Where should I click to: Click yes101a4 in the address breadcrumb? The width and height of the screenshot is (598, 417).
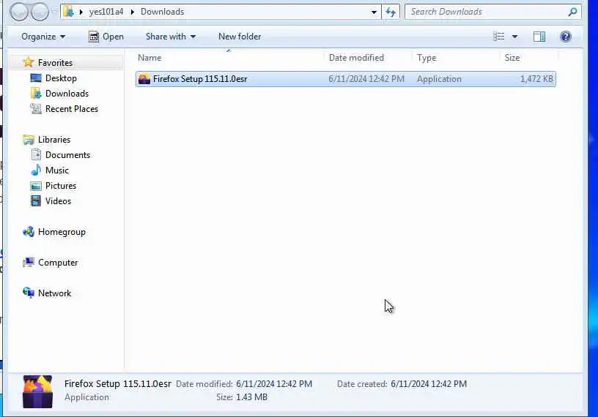(106, 12)
